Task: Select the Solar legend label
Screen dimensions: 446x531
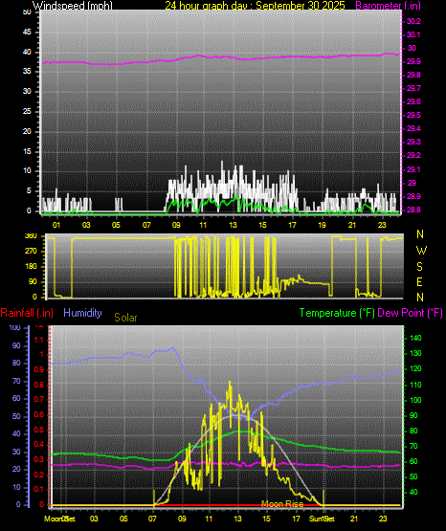Action: tap(125, 318)
